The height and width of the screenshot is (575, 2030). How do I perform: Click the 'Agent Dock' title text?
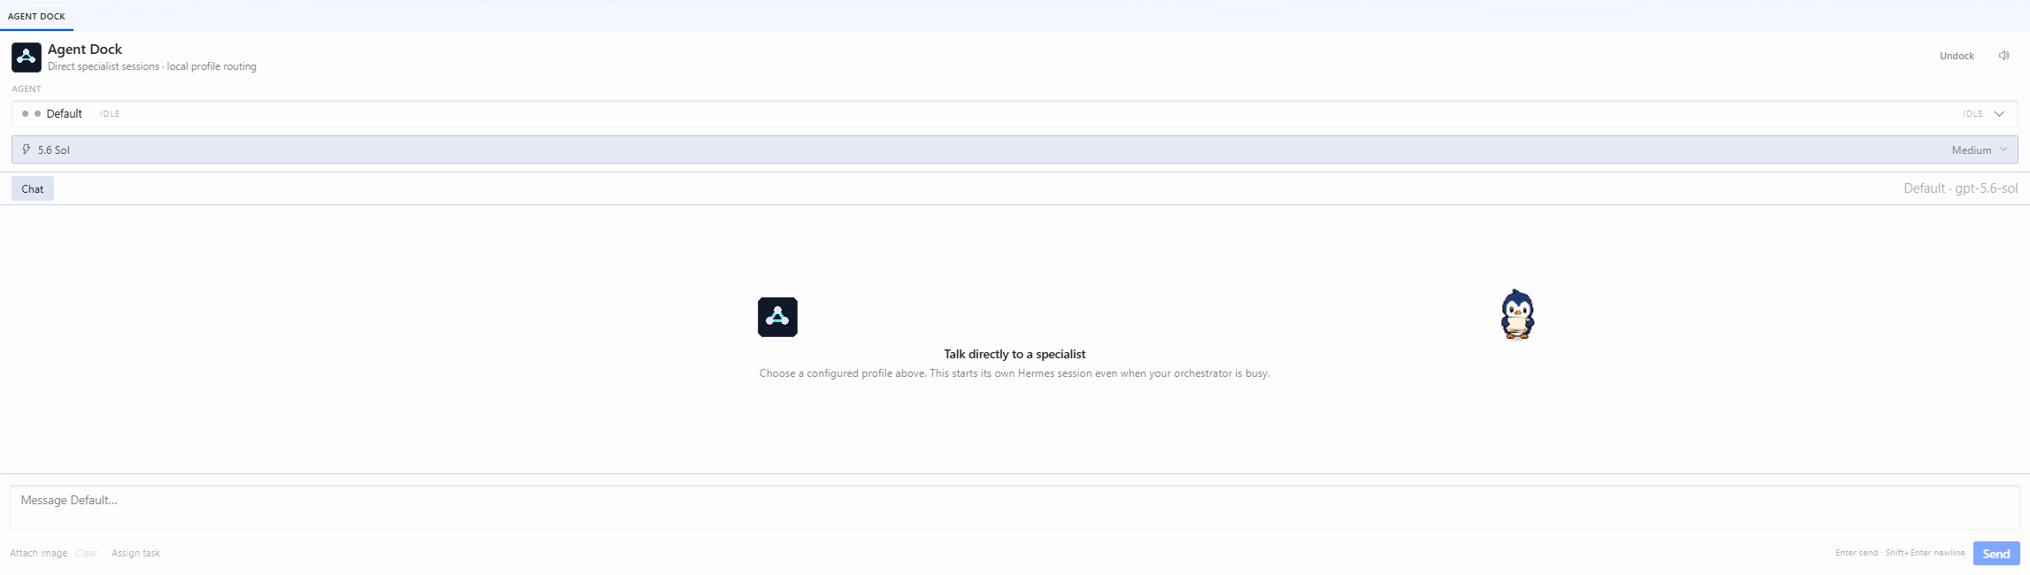(x=85, y=50)
